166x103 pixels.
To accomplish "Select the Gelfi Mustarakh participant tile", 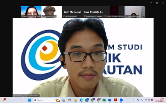I will pyautogui.click(x=73, y=12).
